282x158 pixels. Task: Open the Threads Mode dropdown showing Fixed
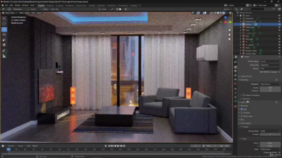click(270, 131)
